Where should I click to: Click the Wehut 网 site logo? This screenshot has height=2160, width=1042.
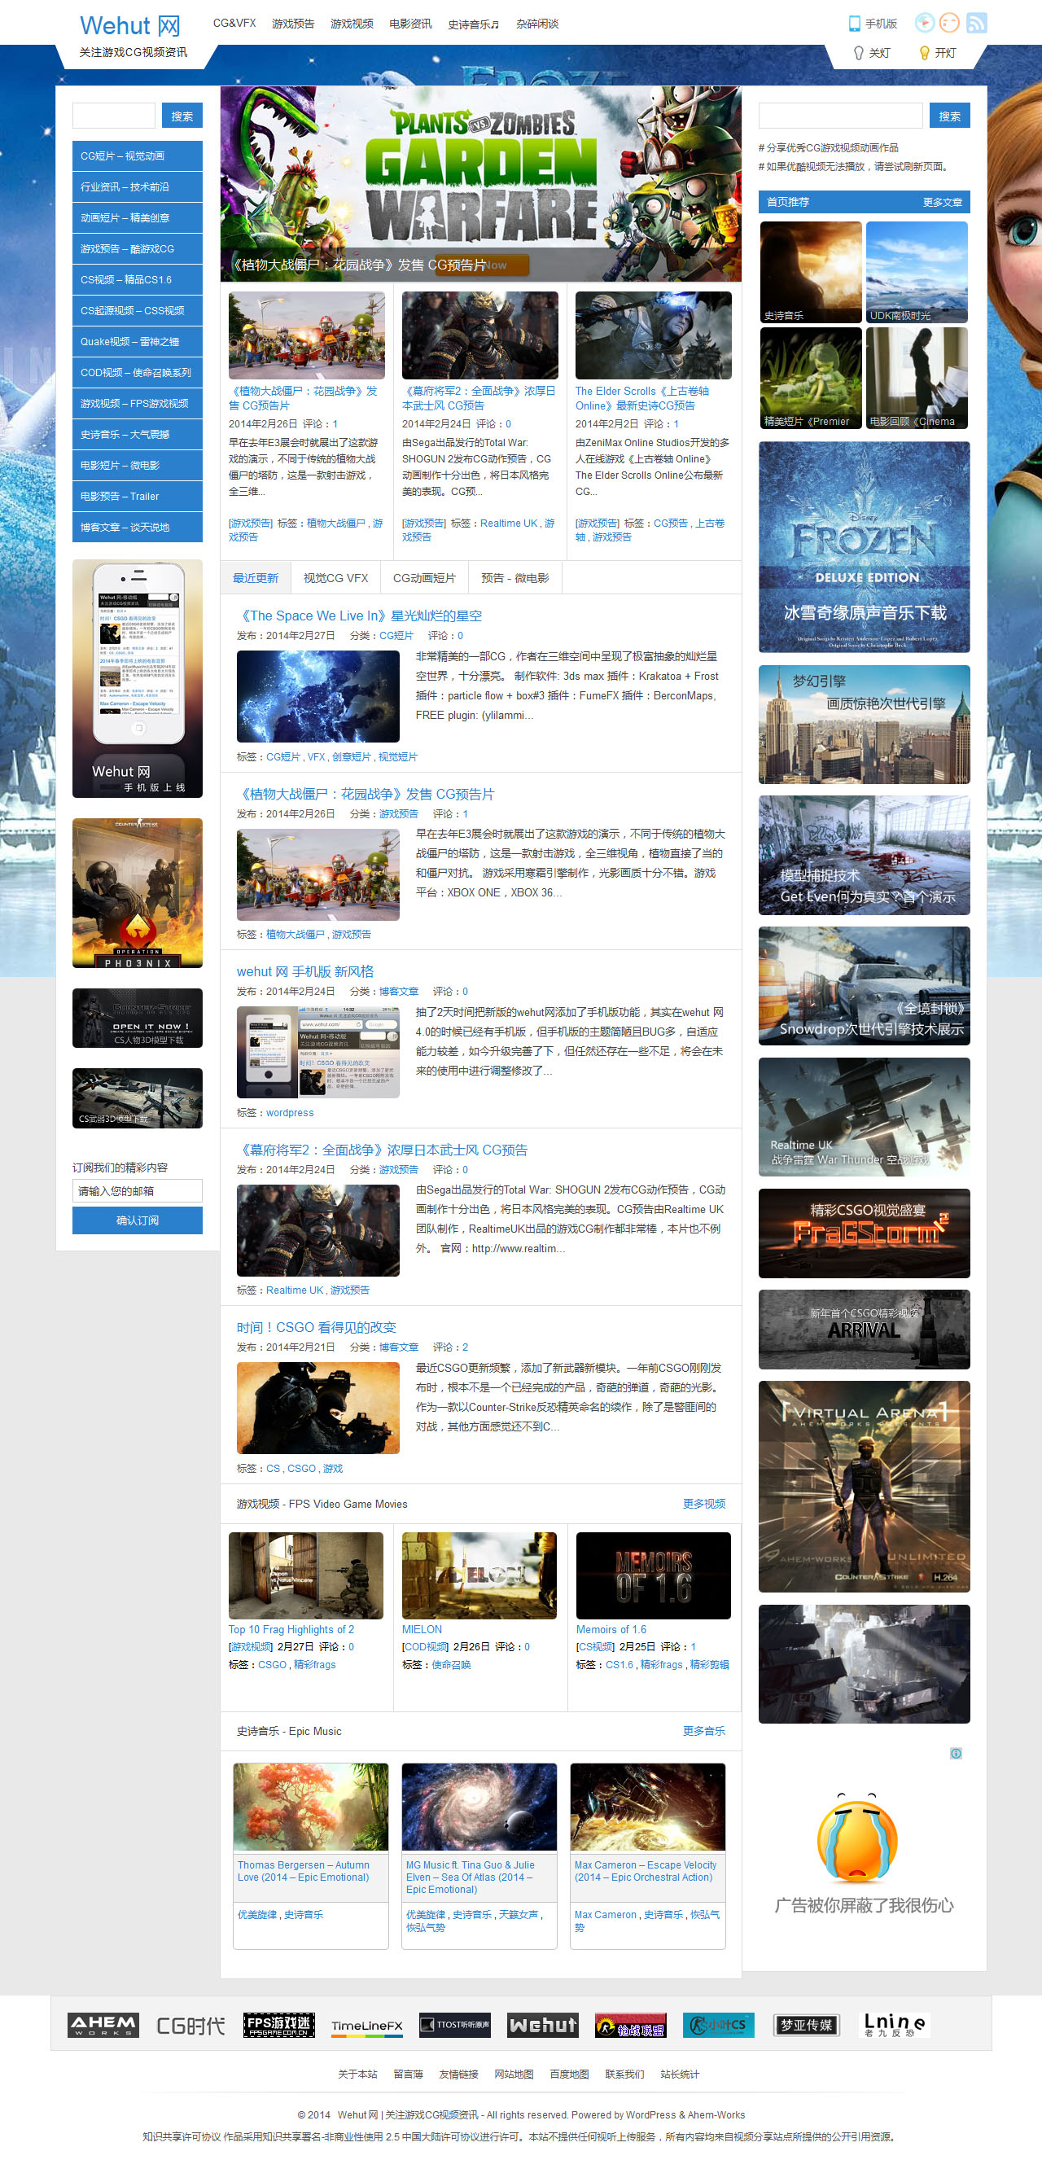point(130,26)
